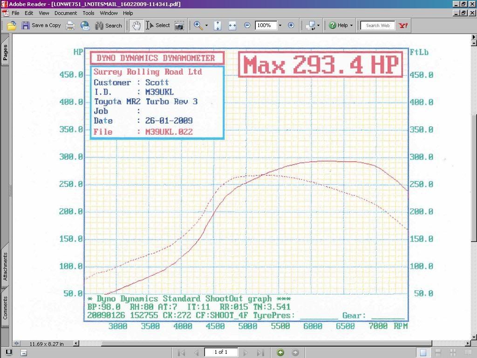Image resolution: width=477 pixels, height=358 pixels.
Task: Go to the previous page
Action: (197, 352)
